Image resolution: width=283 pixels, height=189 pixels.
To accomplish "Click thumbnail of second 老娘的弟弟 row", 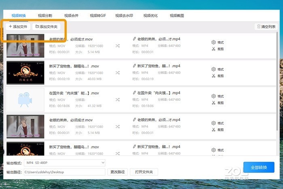I will pos(25,127).
